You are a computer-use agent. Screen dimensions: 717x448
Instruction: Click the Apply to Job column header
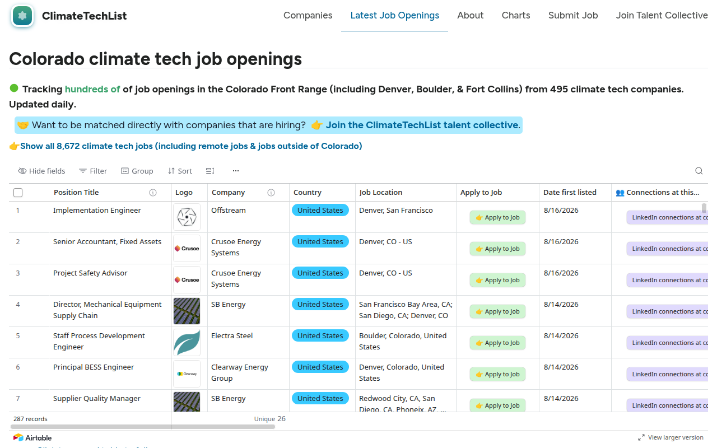[x=497, y=193]
